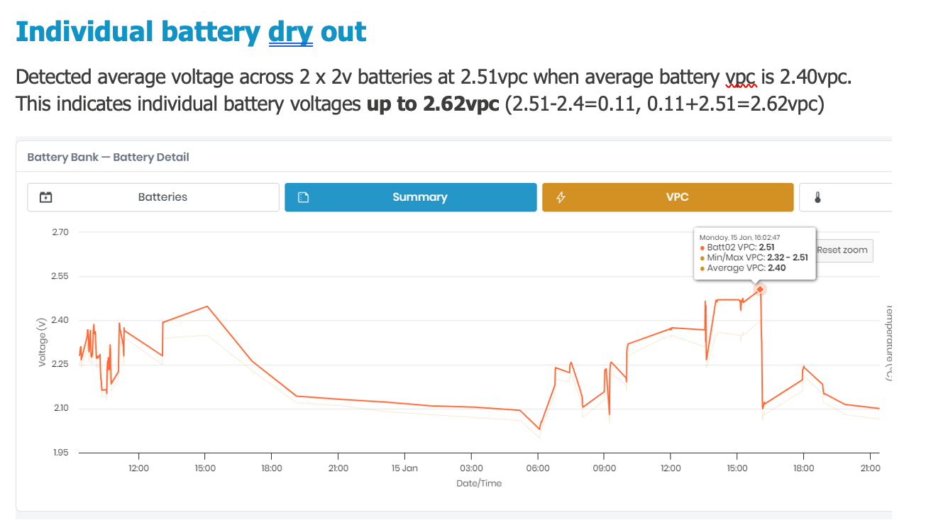The height and width of the screenshot is (525, 948).
Task: Click the "15 Jan" date axis label
Action: 404,468
